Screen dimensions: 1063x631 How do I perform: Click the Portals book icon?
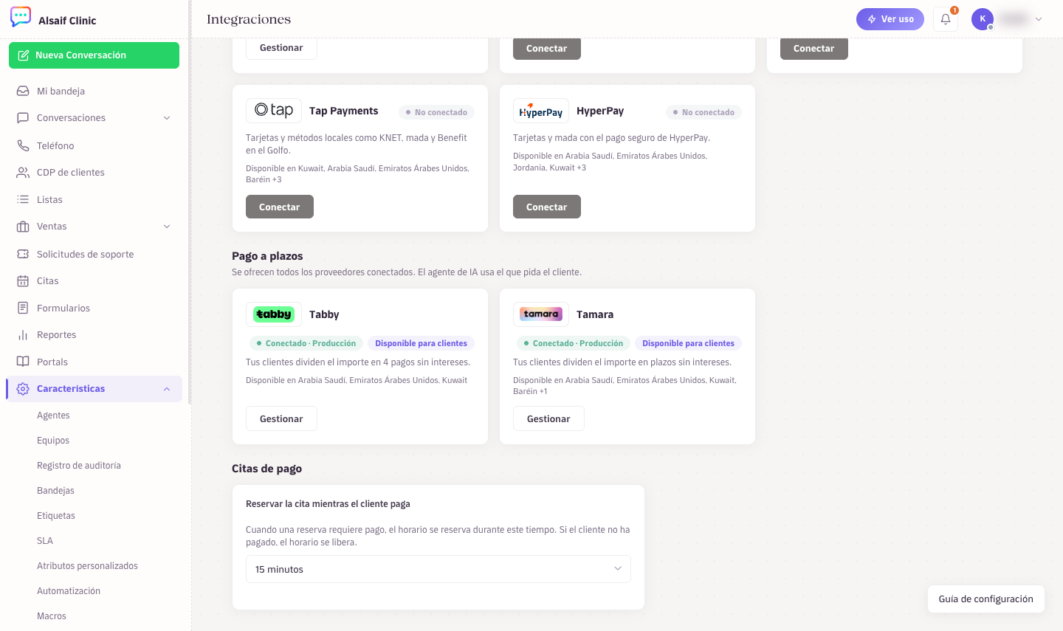[23, 362]
